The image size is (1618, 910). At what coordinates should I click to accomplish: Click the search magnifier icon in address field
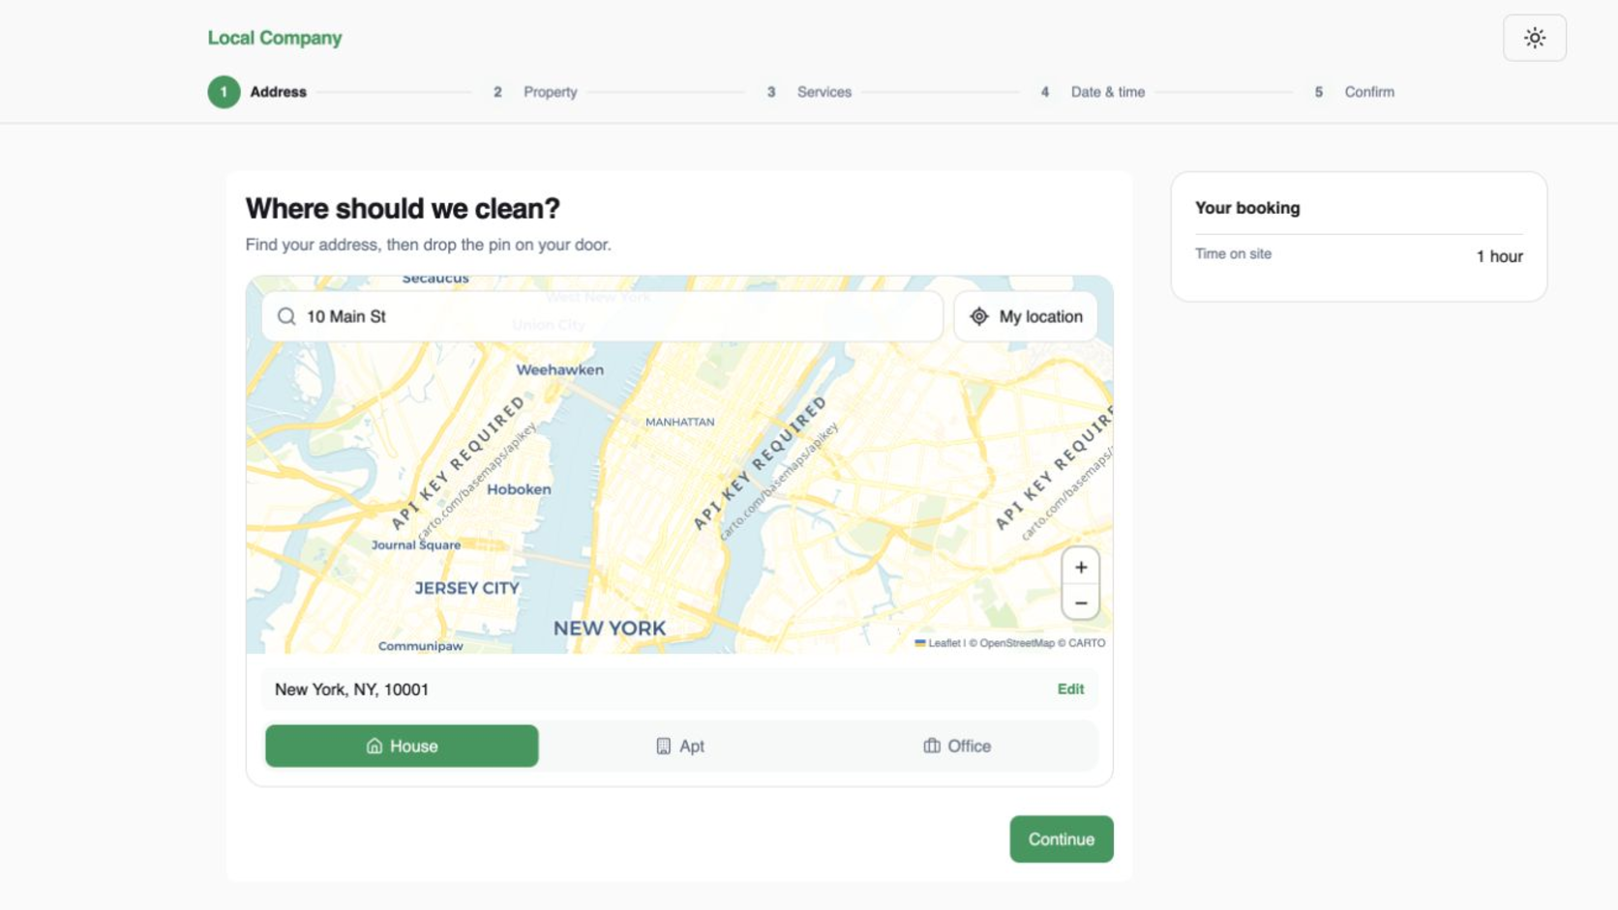[x=286, y=316]
